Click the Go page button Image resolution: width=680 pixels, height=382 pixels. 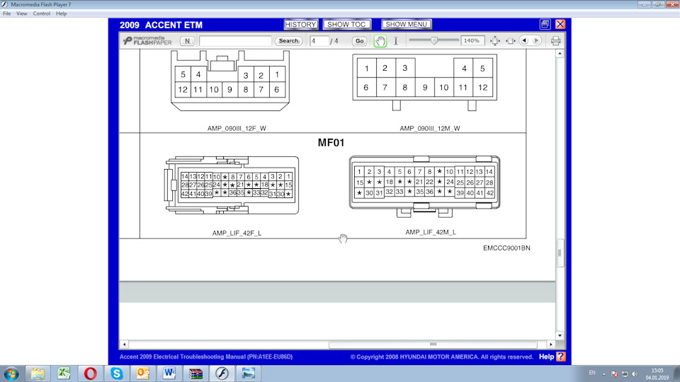[360, 41]
